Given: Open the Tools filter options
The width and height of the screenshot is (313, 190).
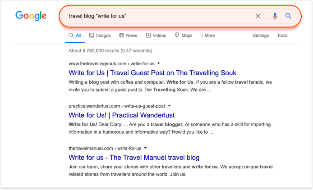Looking at the screenshot, I should (x=282, y=36).
